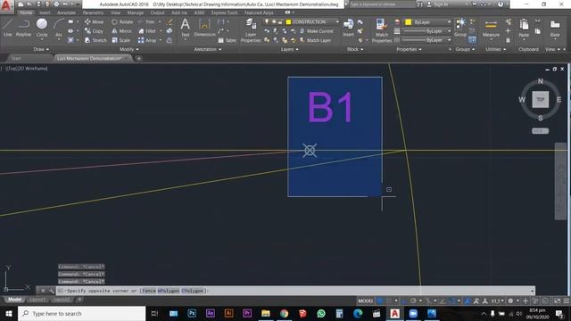
Task: Insert a Table
Action: click(x=228, y=40)
